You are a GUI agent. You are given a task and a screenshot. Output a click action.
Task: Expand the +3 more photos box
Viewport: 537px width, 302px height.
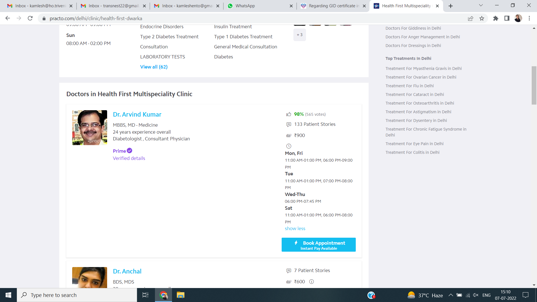[300, 35]
